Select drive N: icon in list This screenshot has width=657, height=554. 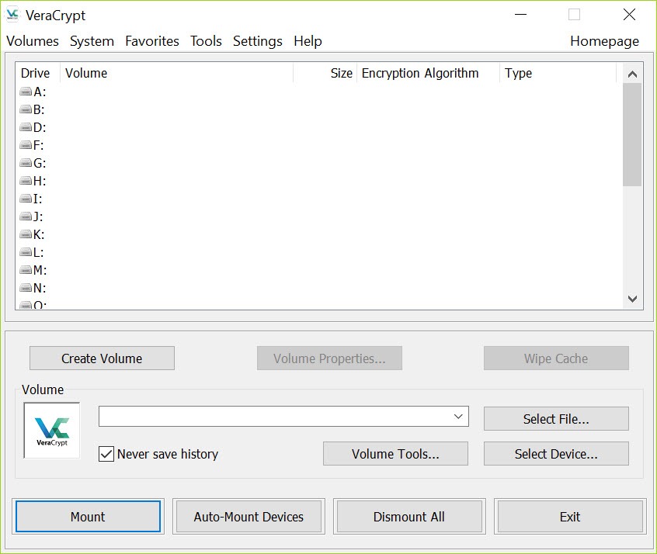click(26, 288)
